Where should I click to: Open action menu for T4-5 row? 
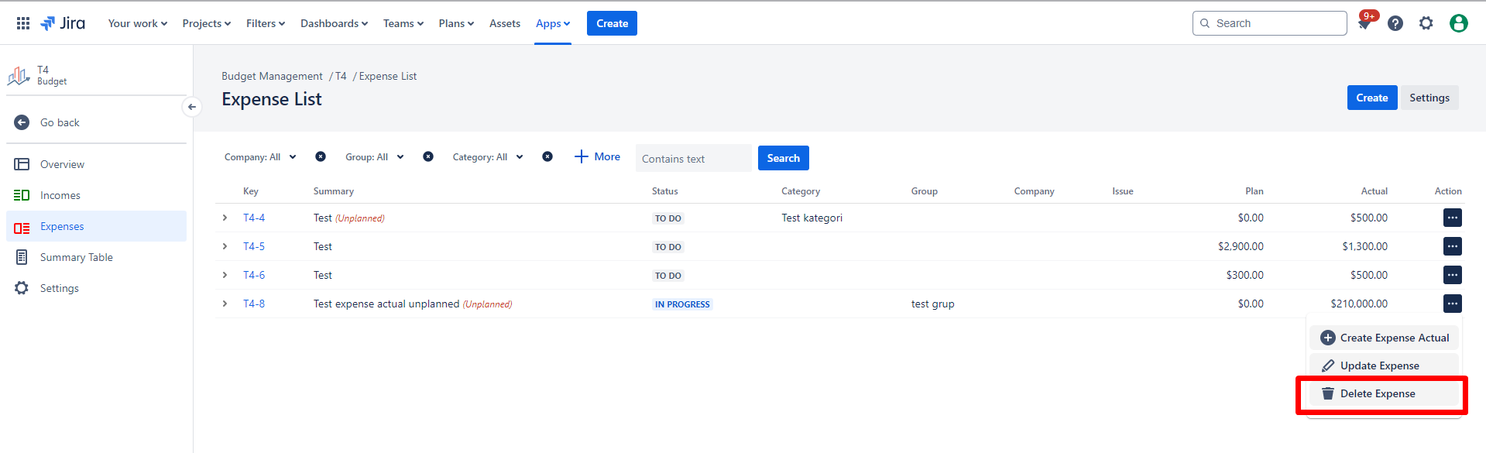(x=1453, y=246)
